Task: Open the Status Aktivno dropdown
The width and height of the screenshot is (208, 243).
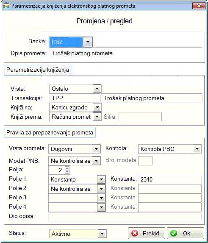Action: [102, 234]
